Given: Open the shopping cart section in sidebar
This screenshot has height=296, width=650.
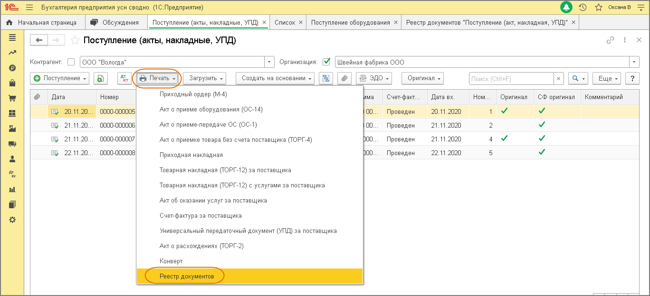Looking at the screenshot, I should 12,99.
